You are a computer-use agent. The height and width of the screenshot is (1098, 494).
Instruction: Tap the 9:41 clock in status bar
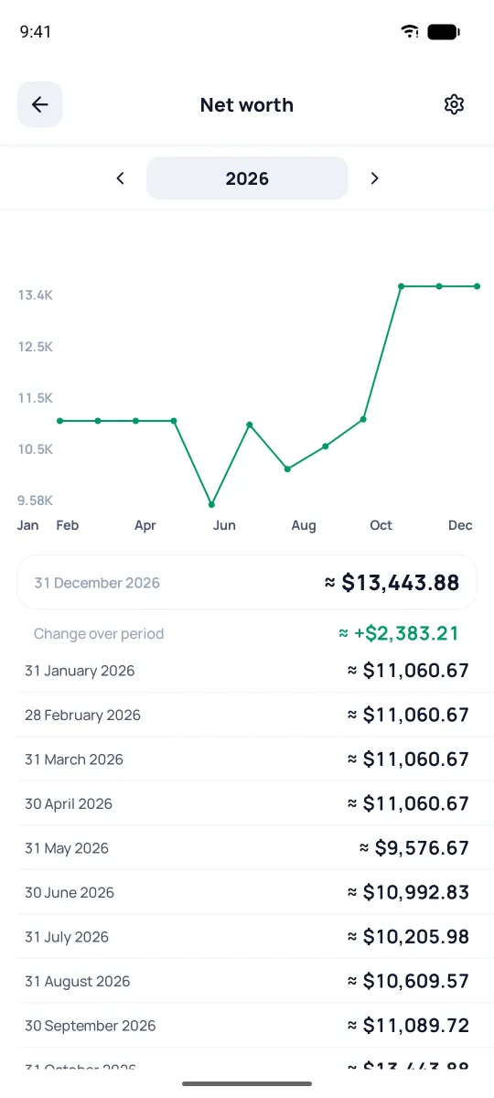(x=36, y=32)
